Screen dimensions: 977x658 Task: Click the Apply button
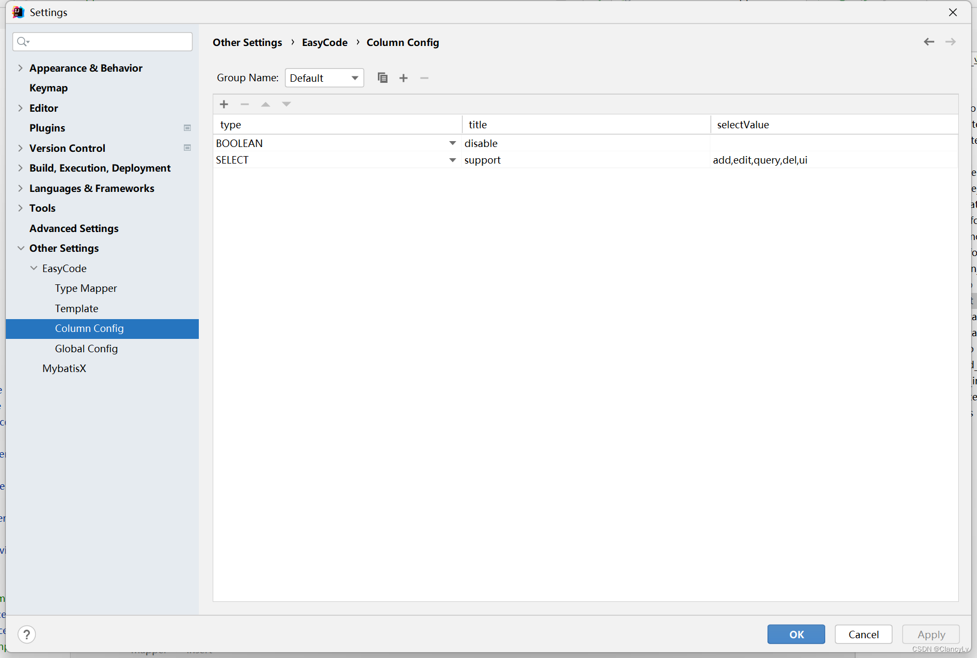pyautogui.click(x=931, y=634)
